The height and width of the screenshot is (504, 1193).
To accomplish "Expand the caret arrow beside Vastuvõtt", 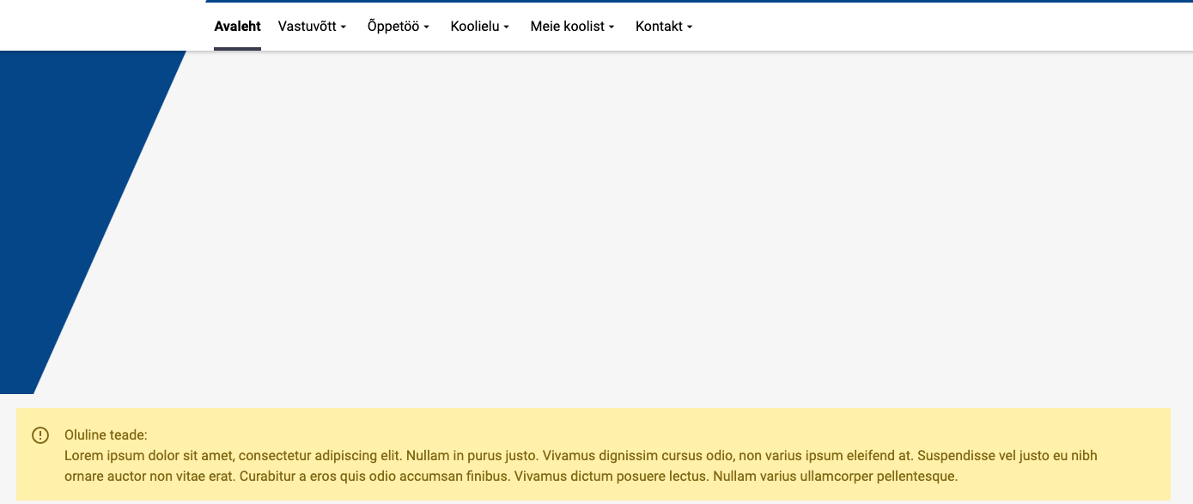I will click(x=344, y=27).
